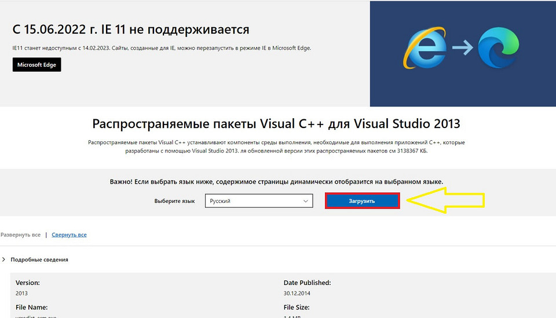
Task: Click the IE 11 не поддерживается heading
Action: (131, 30)
